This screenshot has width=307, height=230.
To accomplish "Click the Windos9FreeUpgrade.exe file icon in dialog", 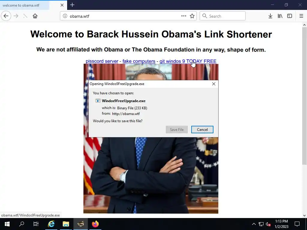I will 98,101.
